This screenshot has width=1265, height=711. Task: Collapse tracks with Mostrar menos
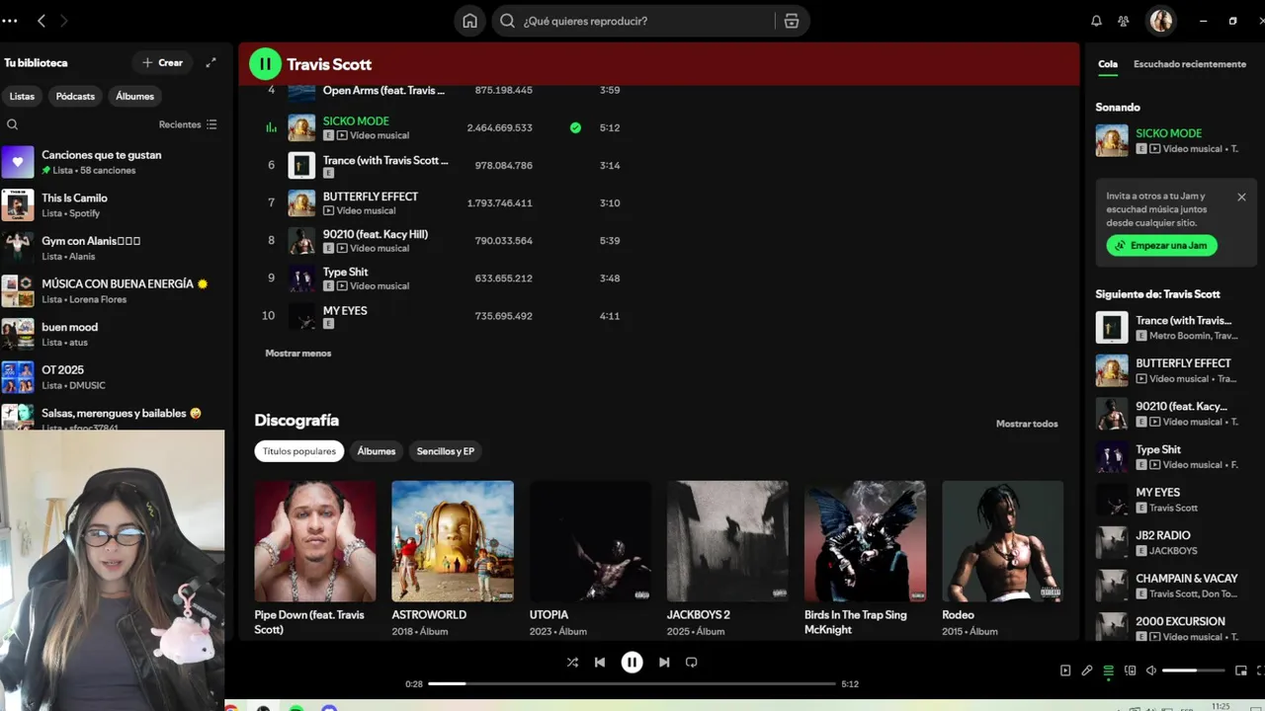click(298, 354)
